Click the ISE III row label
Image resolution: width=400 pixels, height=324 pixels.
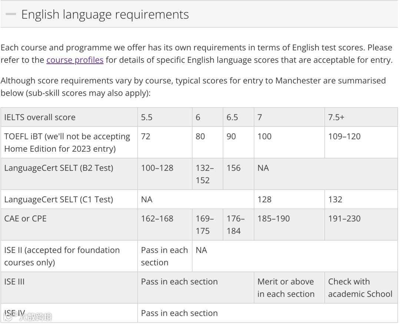[14, 281]
